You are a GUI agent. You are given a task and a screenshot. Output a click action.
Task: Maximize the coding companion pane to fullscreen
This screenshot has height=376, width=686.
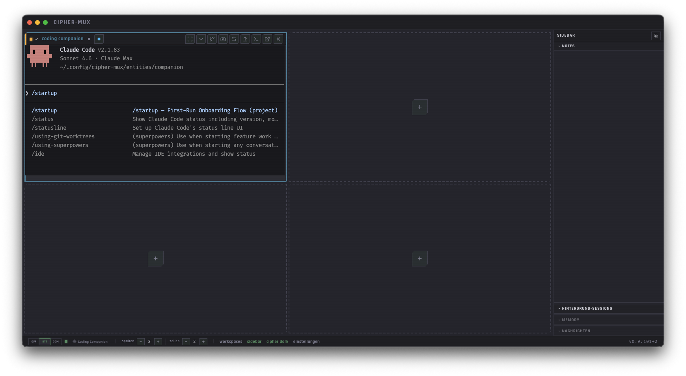[190, 39]
